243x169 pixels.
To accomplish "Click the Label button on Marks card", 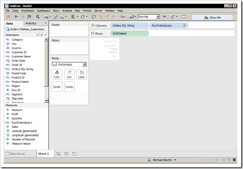I will 82,74.
